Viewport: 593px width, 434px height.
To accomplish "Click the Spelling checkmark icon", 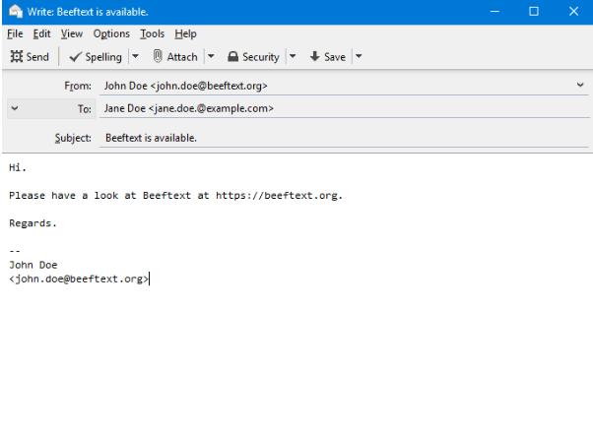I will [x=75, y=57].
